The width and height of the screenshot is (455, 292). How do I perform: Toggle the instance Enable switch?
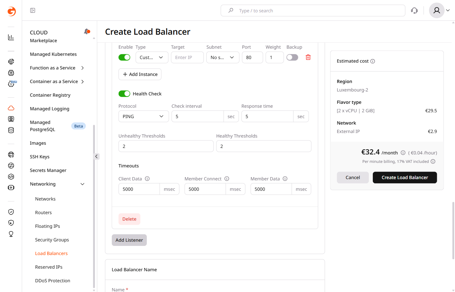coord(124,57)
